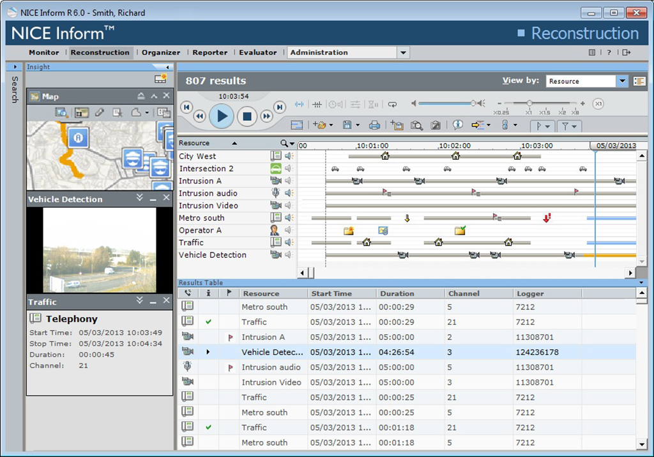This screenshot has width=654, height=457.
Task: Click the red alert arrow on Metro south timeline
Action: (x=547, y=218)
